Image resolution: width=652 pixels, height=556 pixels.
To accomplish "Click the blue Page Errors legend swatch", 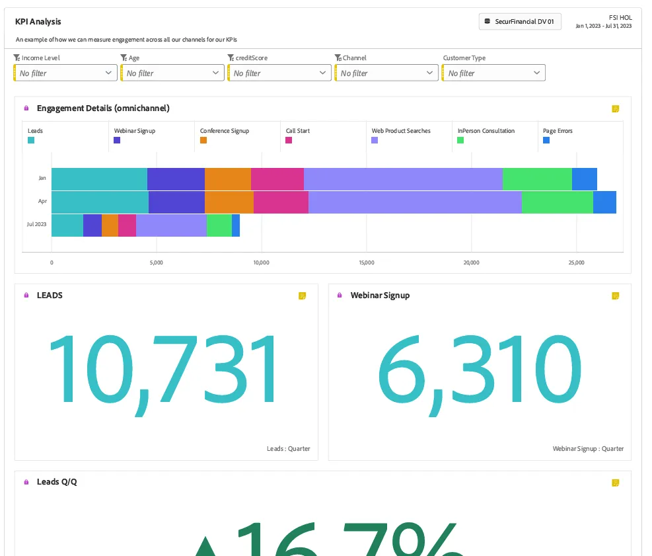I will click(x=546, y=140).
